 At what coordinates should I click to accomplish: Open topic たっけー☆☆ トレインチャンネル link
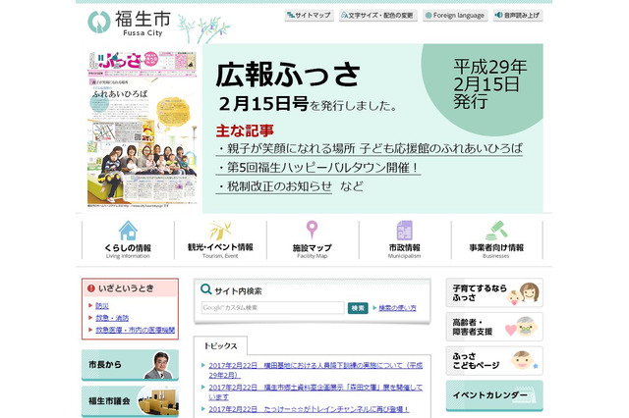coord(309,409)
